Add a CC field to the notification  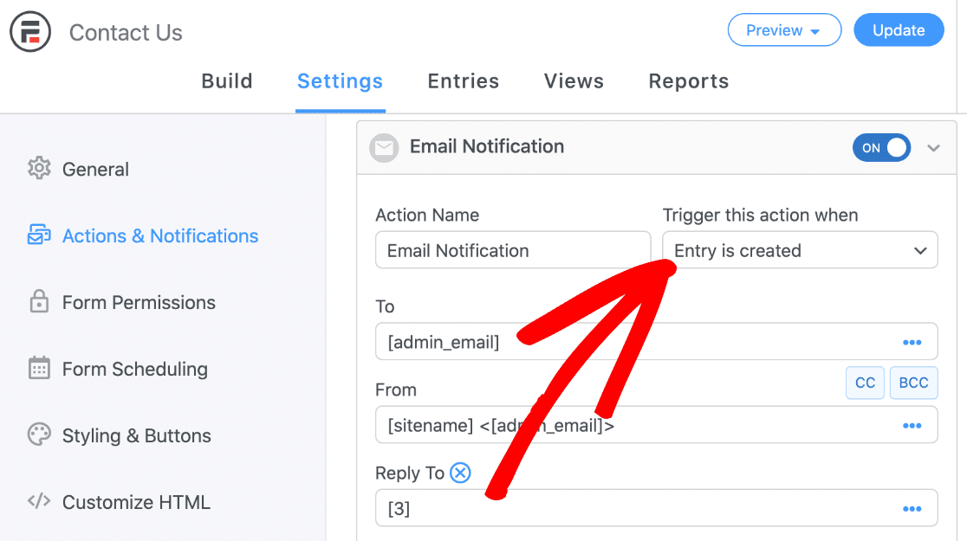click(865, 382)
